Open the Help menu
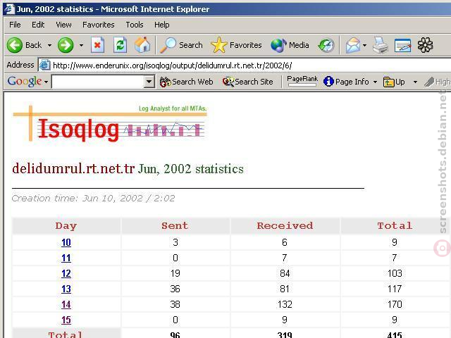451x338 pixels. [161, 25]
